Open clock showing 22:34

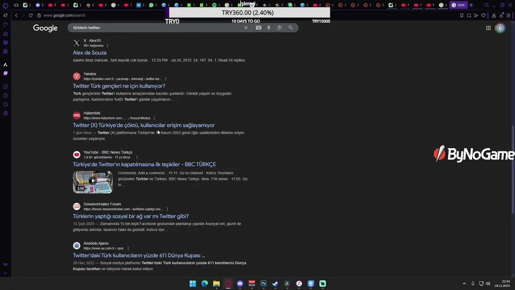coord(502,284)
